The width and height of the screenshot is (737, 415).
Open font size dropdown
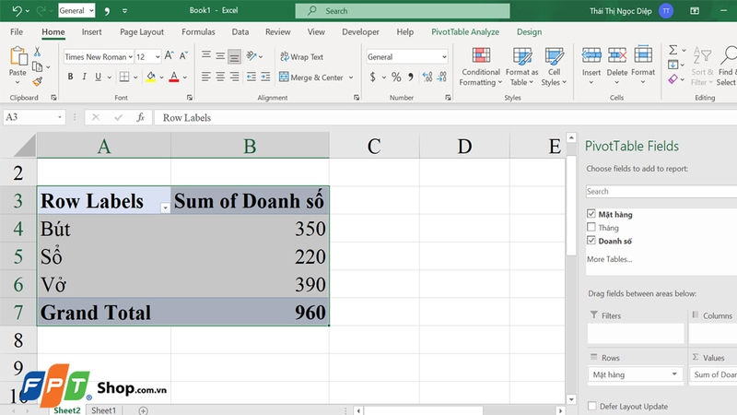tap(158, 57)
